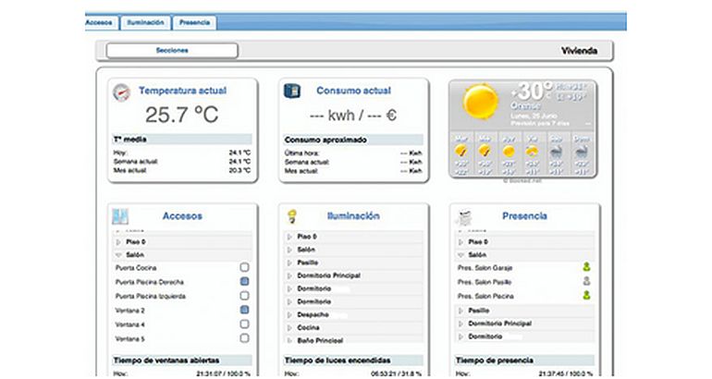
Task: Click presence icon for Pres. Salon Pasillo
Action: point(585,282)
